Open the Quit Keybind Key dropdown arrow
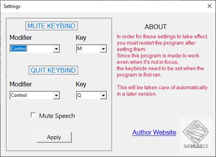This screenshot has width=216, height=157. tap(103, 95)
